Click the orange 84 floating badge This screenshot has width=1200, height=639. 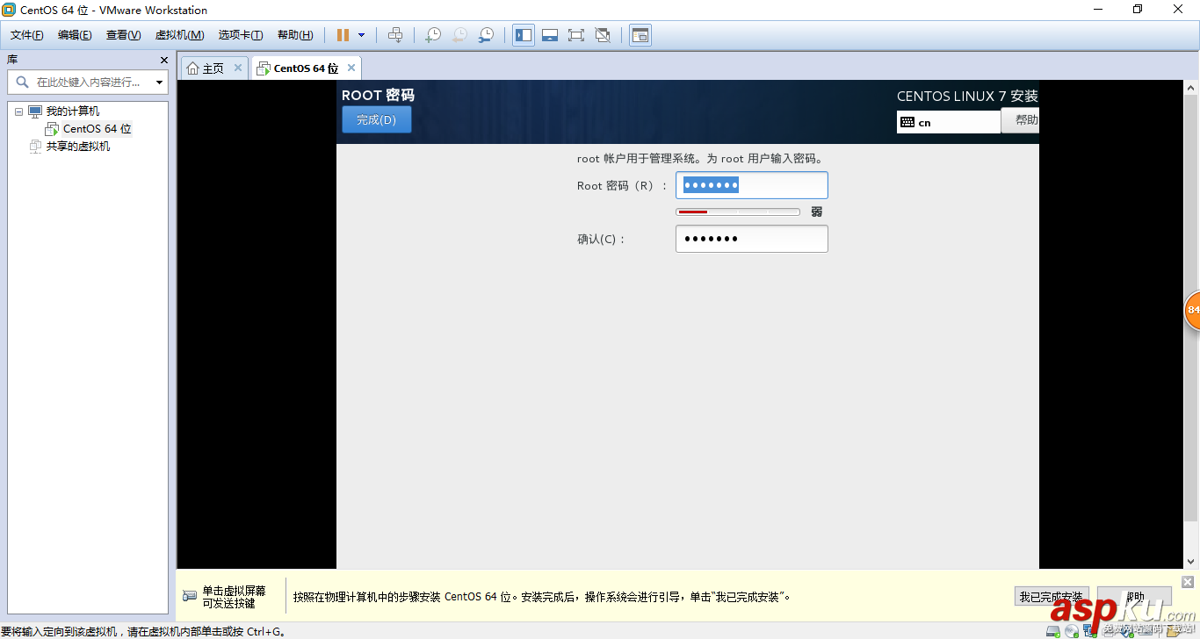tap(1192, 310)
